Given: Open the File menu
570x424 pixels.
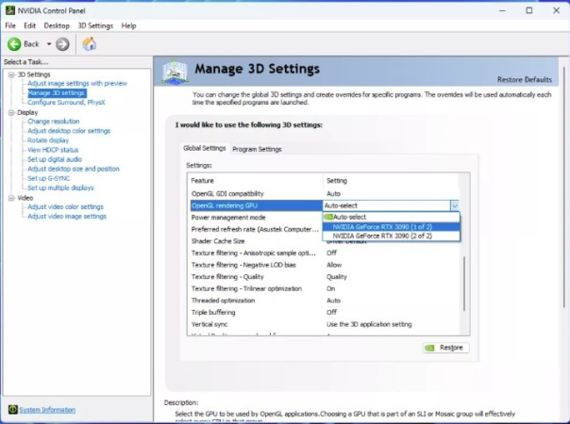Looking at the screenshot, I should [10, 25].
